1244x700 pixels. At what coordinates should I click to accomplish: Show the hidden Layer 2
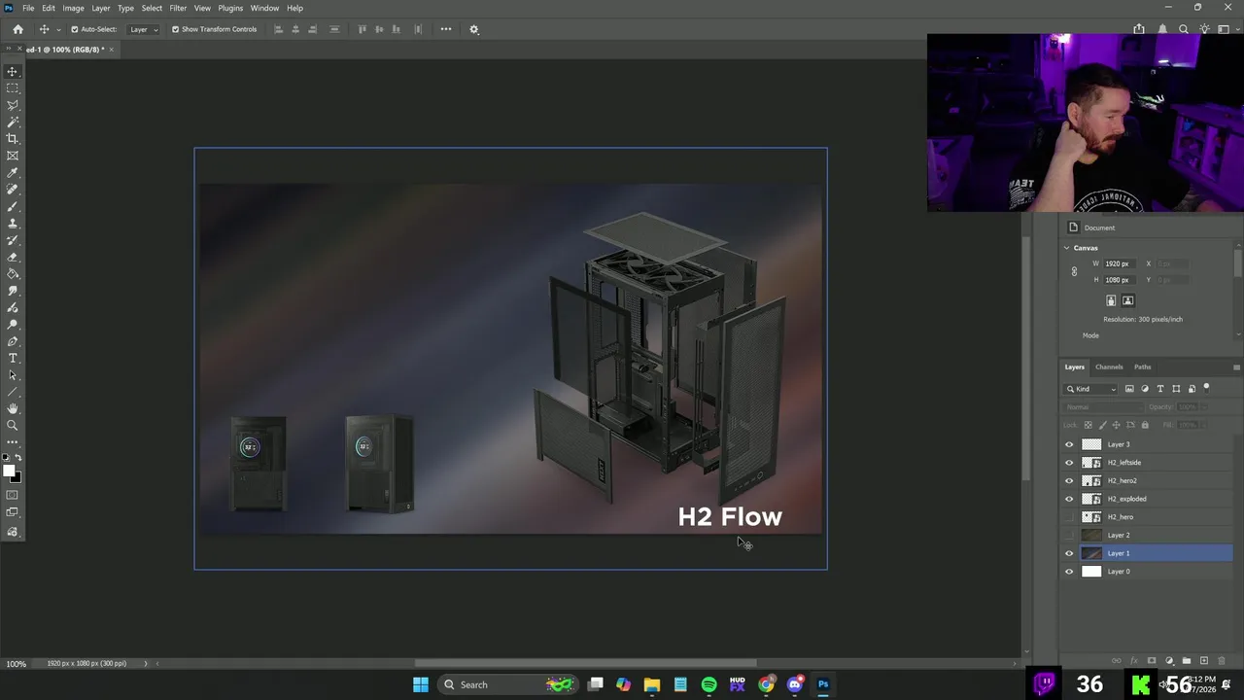click(1070, 535)
